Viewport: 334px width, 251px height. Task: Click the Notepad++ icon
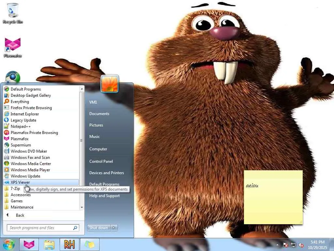[7, 126]
